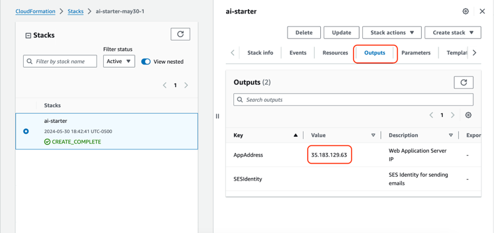Open the CloudFormation breadcrumb link
Screen dimensions: 494x233
[35, 11]
